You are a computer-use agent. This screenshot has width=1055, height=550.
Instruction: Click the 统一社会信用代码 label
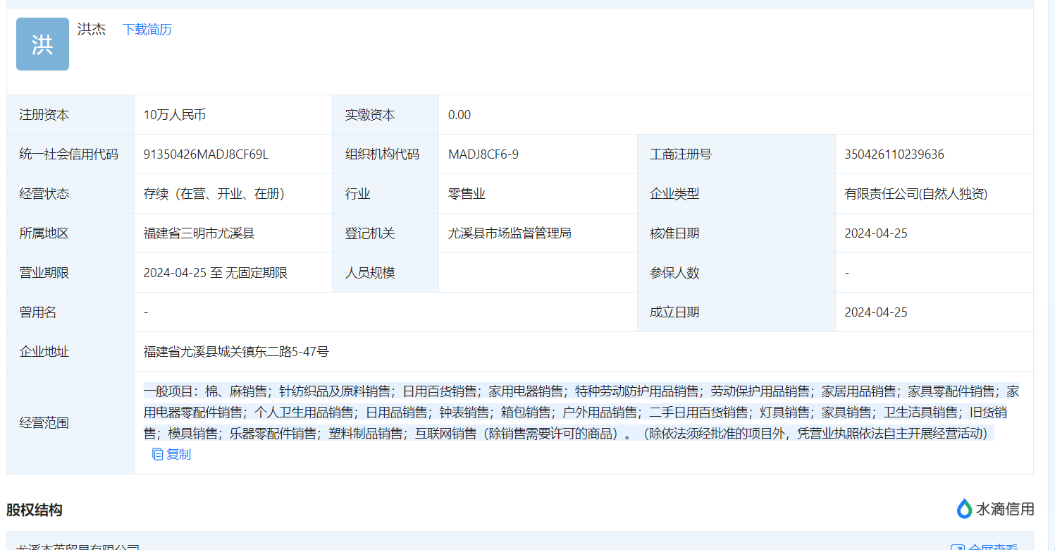68,154
